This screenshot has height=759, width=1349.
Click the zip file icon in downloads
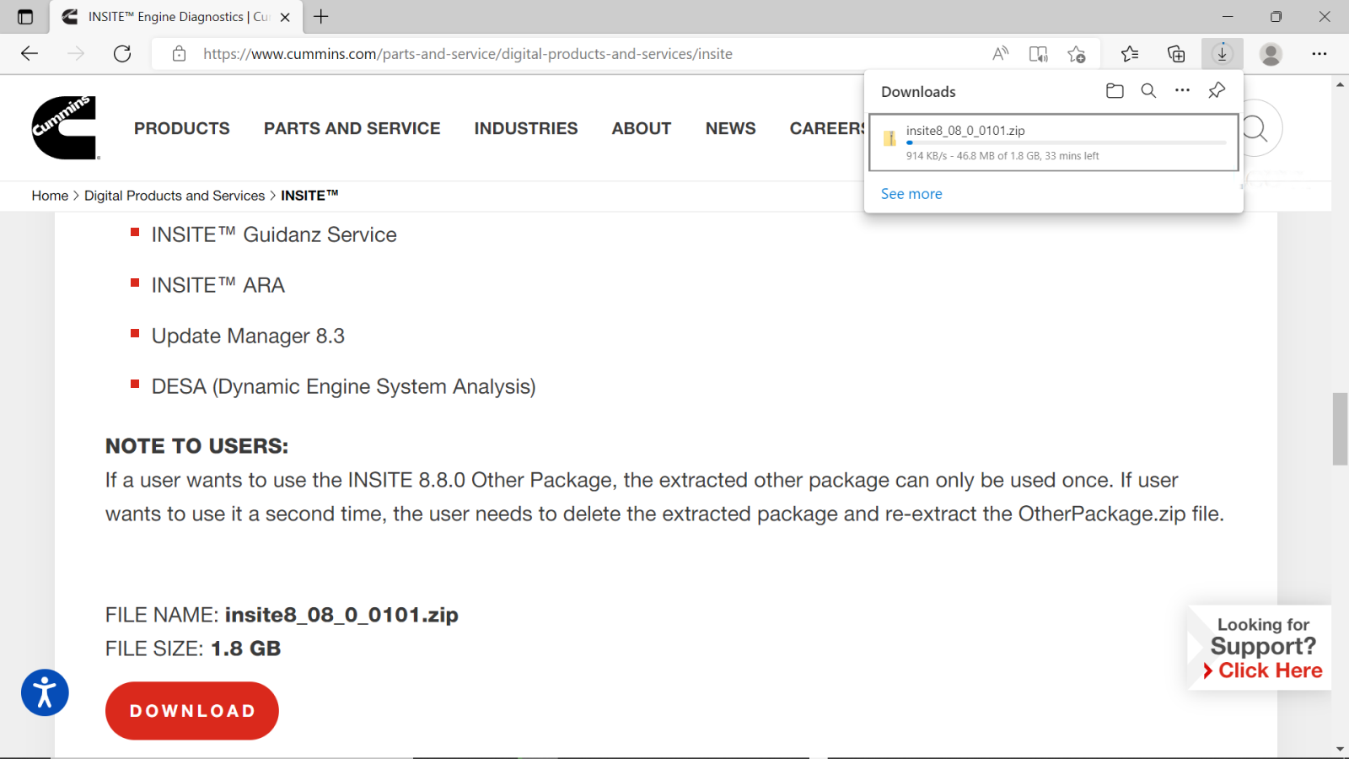(x=889, y=138)
